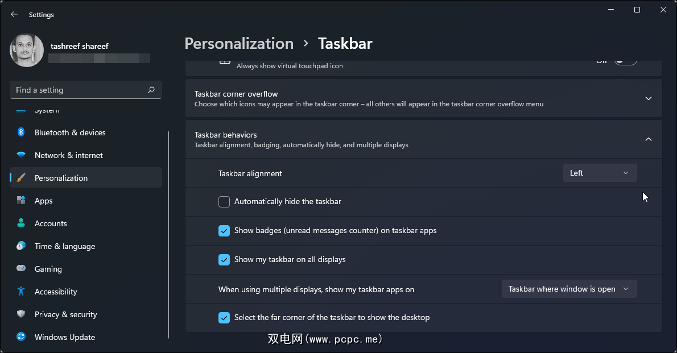
Task: Expand the Taskbar corner overflow section
Action: click(x=648, y=98)
